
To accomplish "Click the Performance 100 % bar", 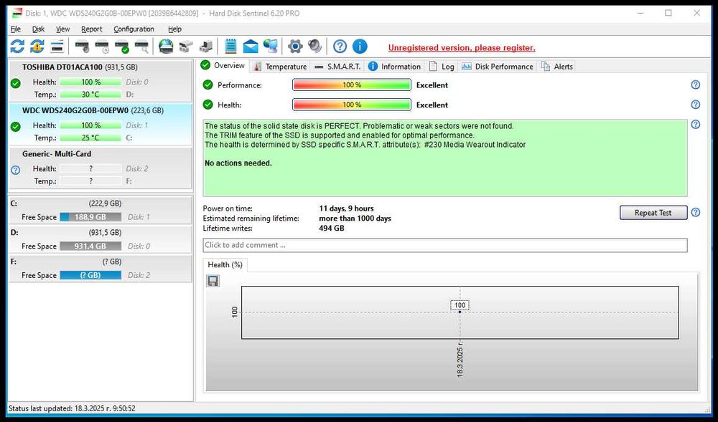I will [x=352, y=85].
